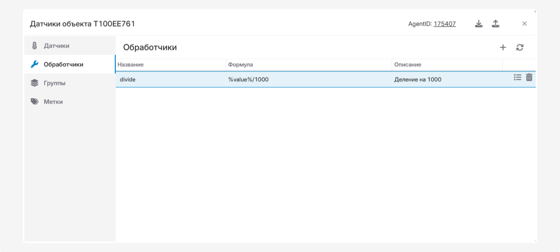560x252 pixels.
Task: Click the wrench icon beside Обработчики
Action: [34, 64]
